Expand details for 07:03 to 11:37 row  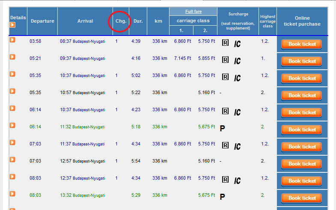(x=12, y=142)
